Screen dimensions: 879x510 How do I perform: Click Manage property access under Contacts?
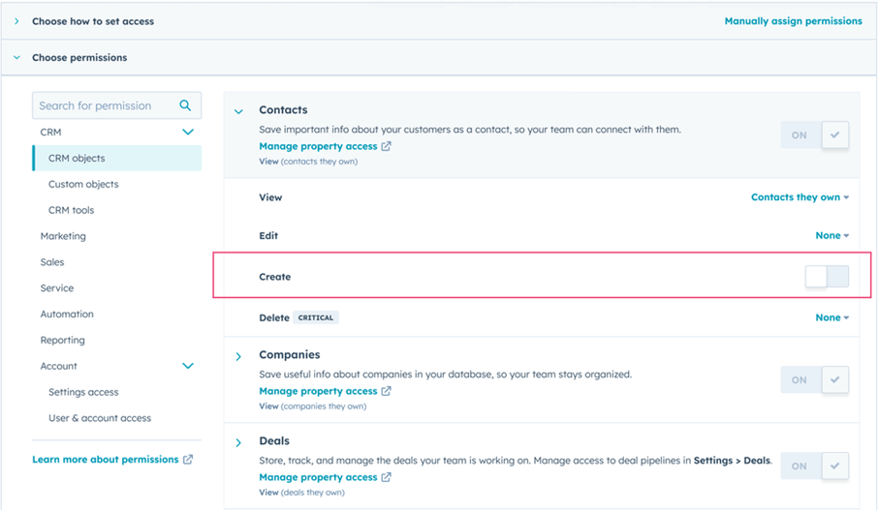(x=318, y=146)
